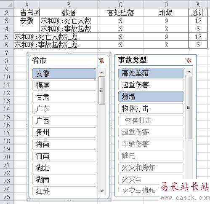Click 事故类型 slicer scrollbar thumb

click(189, 107)
